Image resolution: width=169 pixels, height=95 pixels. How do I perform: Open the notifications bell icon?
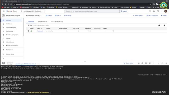154,11
